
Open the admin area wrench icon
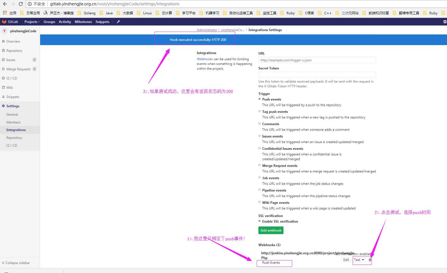pyautogui.click(x=118, y=22)
